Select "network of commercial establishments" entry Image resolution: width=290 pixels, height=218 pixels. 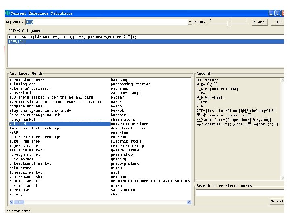pyautogui.click(x=150, y=181)
